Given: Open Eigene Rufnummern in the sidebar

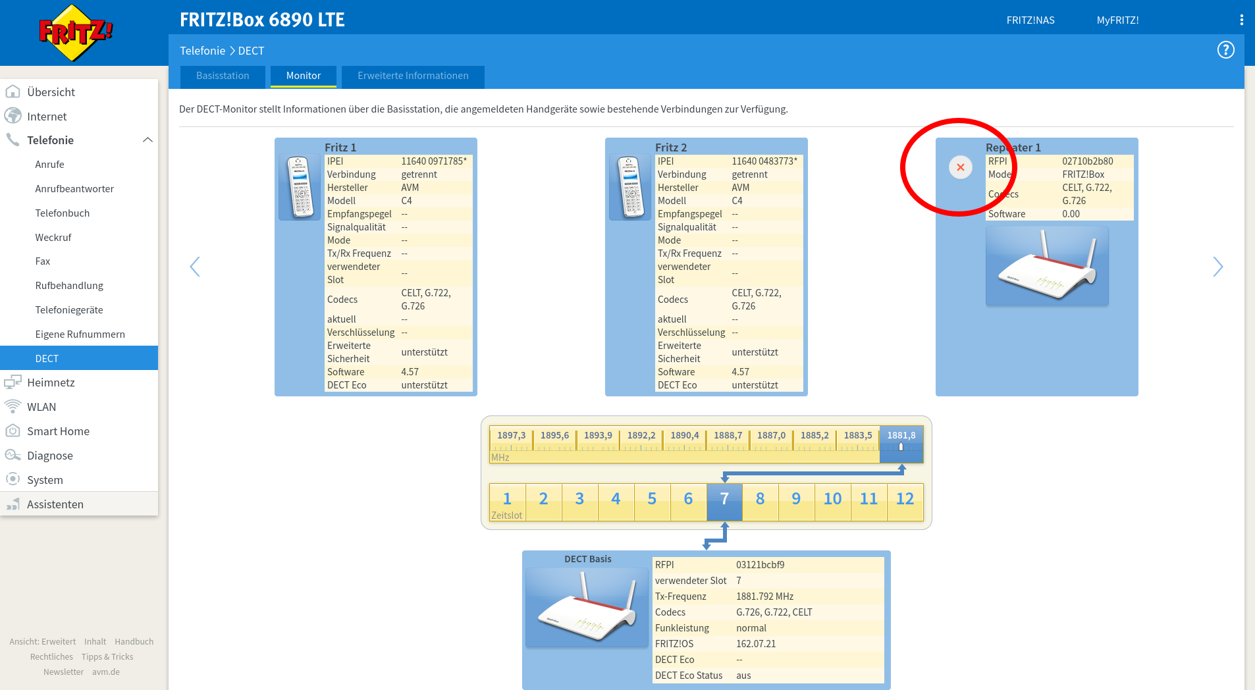Looking at the screenshot, I should pos(79,334).
